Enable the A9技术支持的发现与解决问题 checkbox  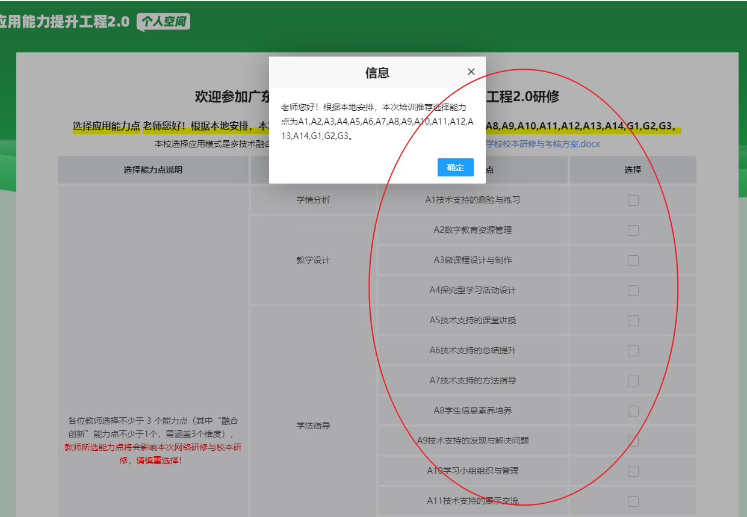[x=633, y=441]
